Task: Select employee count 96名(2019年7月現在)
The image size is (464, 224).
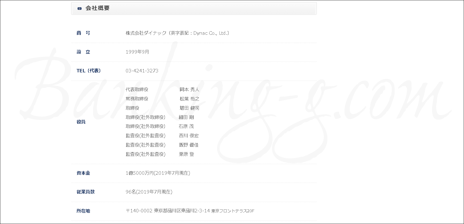Action: (149, 192)
